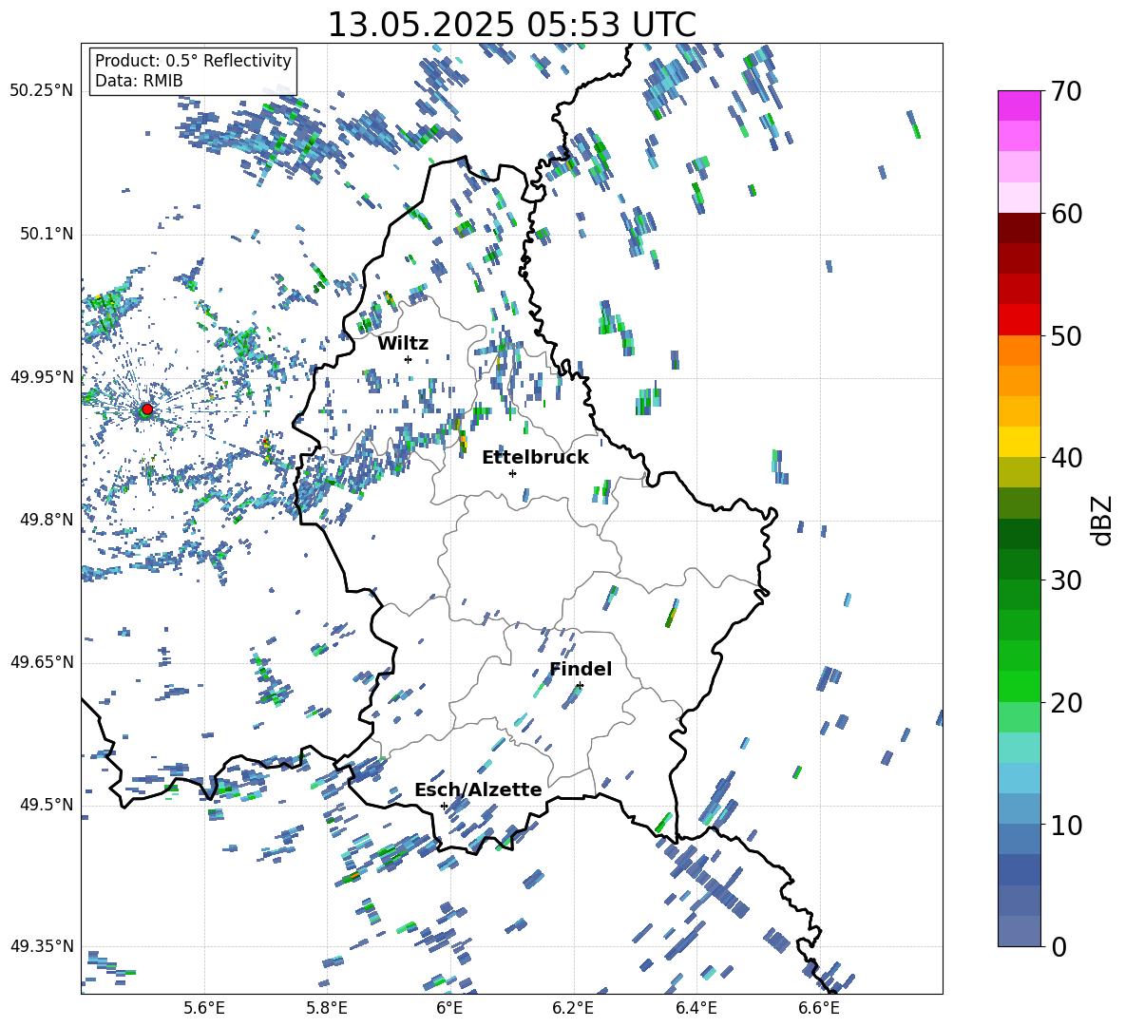Click the 'Product: 0.5° Reflectivity' legend text
This screenshot has width=1125, height=1027.
coord(193,60)
